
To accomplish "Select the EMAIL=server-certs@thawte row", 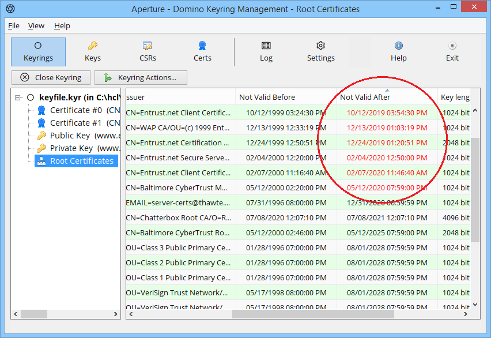I will coord(298,203).
